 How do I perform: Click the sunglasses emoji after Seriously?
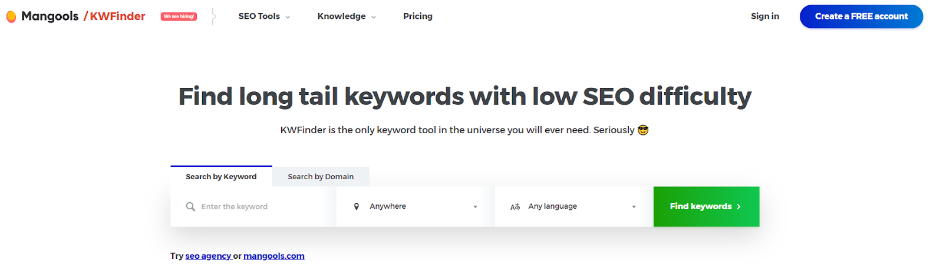click(x=643, y=130)
